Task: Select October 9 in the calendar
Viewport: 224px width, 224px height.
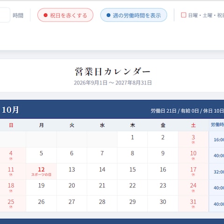Action: (x=163, y=155)
